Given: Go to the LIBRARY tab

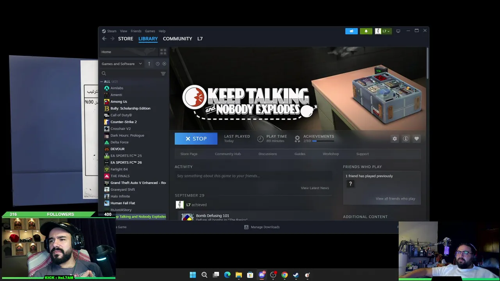Looking at the screenshot, I should [148, 39].
